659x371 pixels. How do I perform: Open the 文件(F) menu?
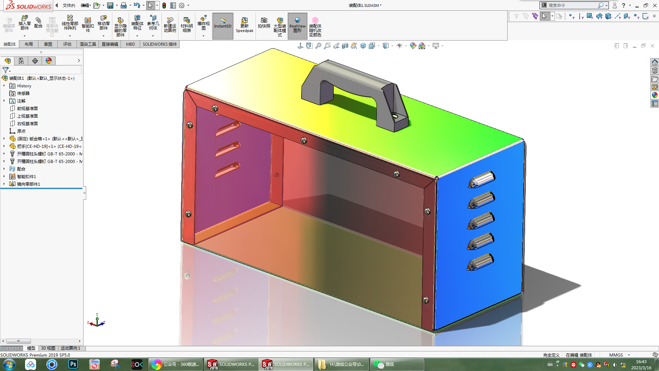[x=69, y=6]
